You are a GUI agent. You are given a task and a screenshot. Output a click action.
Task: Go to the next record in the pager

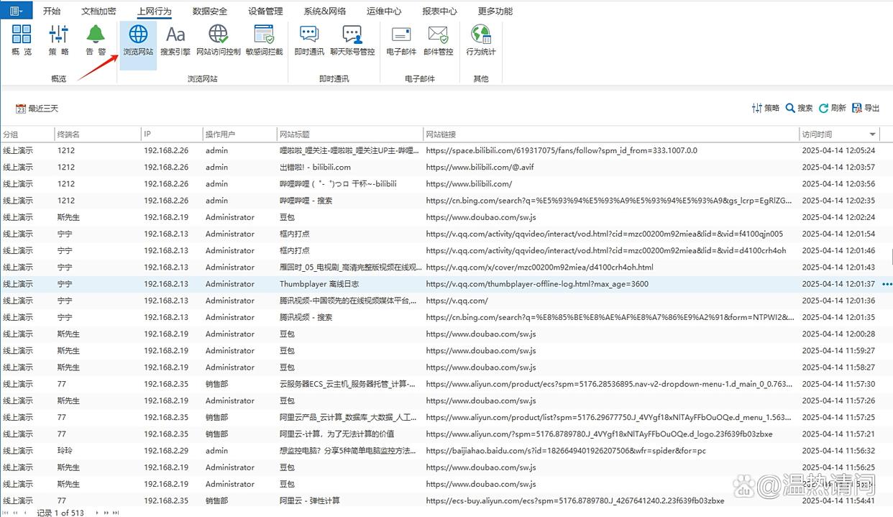98,513
